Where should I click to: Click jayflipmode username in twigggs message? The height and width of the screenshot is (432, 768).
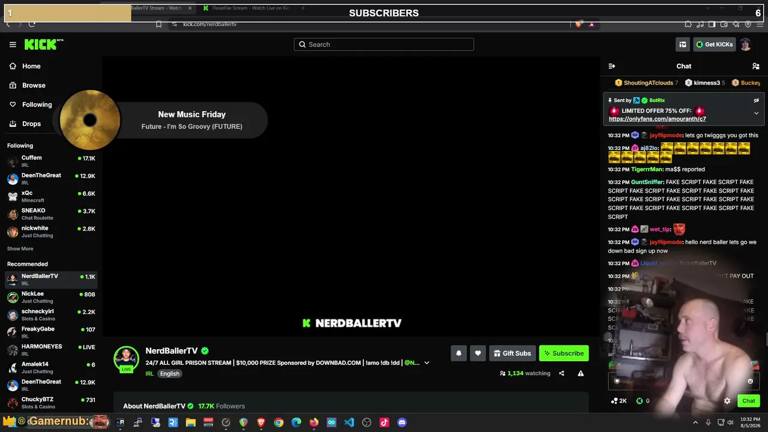(666, 136)
